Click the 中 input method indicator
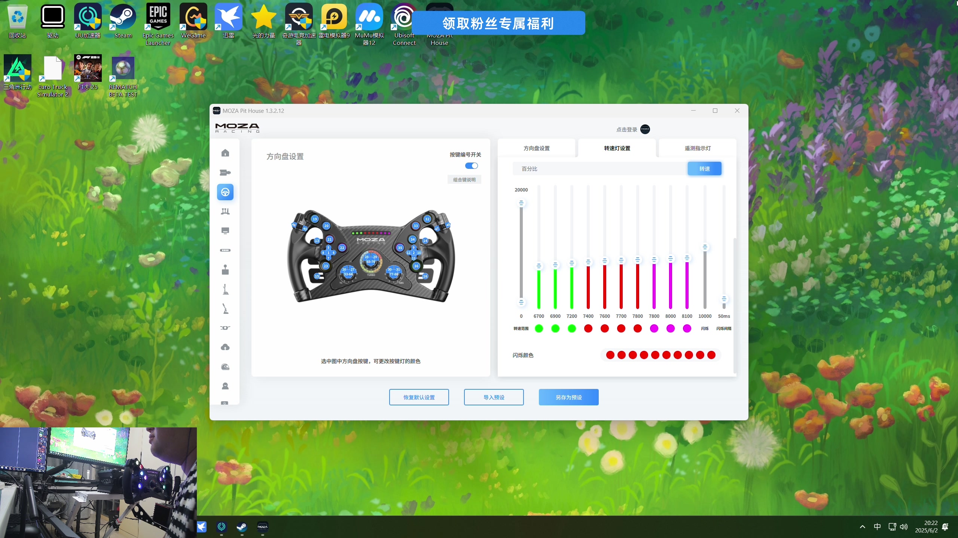This screenshot has width=958, height=538. tap(877, 527)
